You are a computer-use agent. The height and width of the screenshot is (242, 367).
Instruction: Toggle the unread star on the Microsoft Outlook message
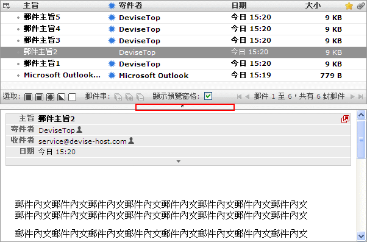click(x=112, y=76)
